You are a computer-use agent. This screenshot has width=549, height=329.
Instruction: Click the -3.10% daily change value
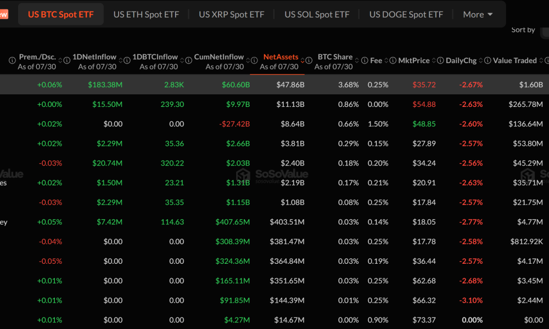(x=471, y=300)
